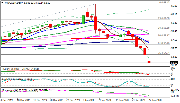Click the 53.80 price axis value
This screenshot has width=180, height=103.
click(174, 57)
